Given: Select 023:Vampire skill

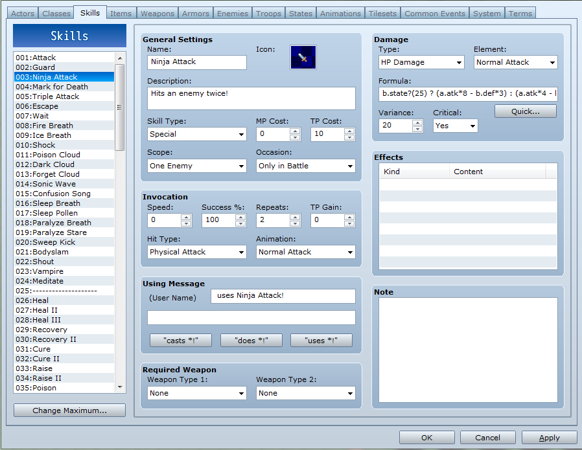Looking at the screenshot, I should pyautogui.click(x=64, y=271).
